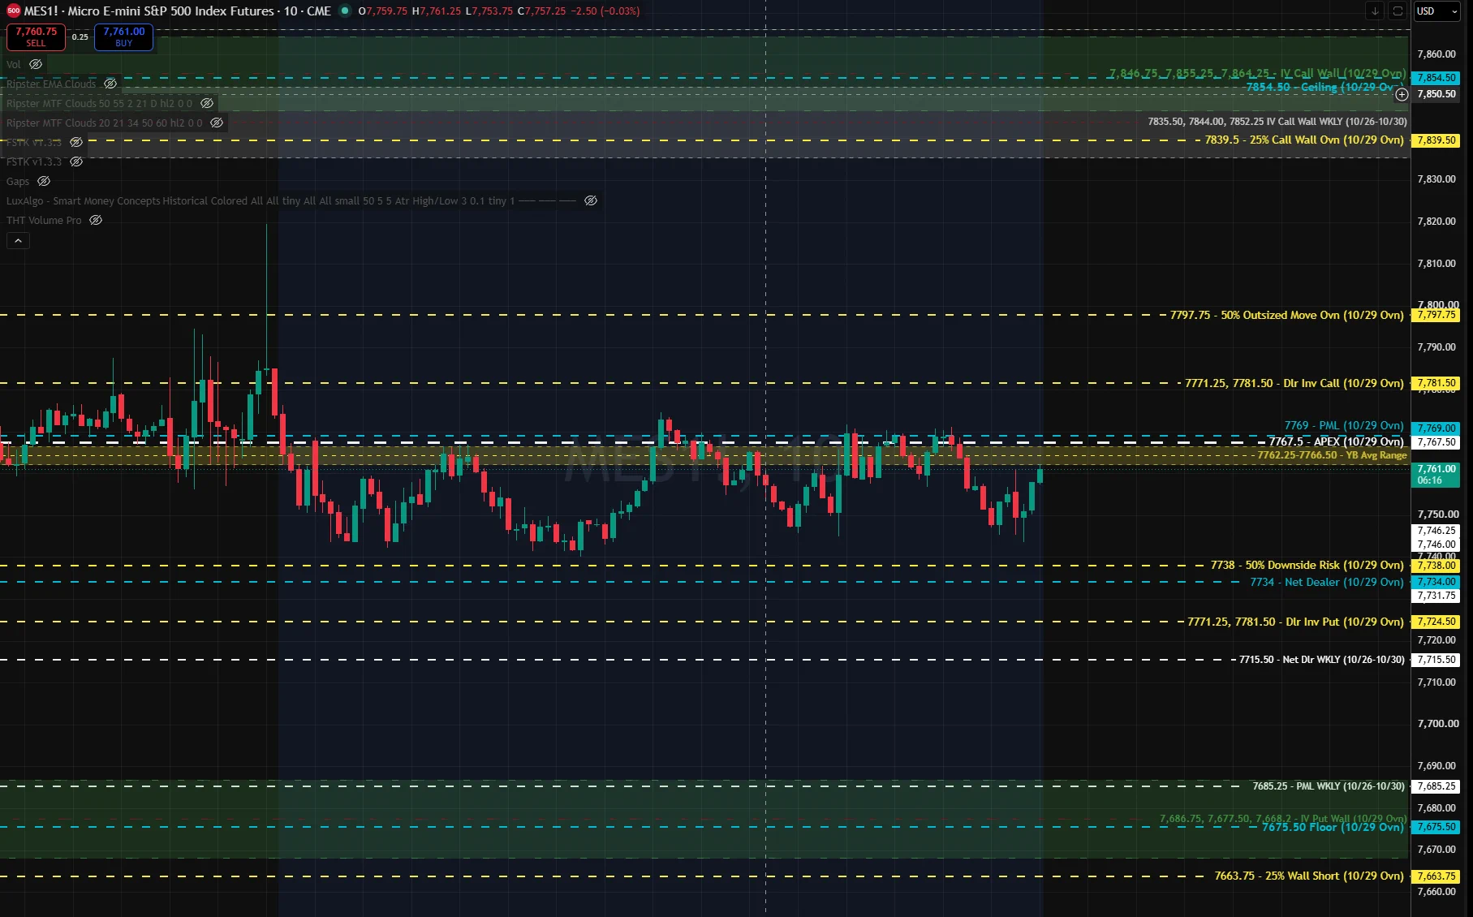Show FSTK v1.3.3 indicator just above Gaps

click(76, 161)
